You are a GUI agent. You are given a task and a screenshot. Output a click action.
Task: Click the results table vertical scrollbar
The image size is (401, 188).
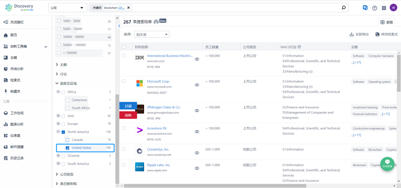click(399, 75)
